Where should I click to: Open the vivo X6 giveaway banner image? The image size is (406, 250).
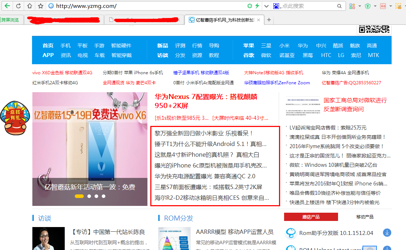(x=90, y=149)
